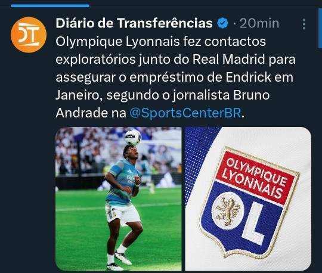This screenshot has width=322, height=273.
Task: Open the three-dot more options menu
Action: (x=304, y=24)
